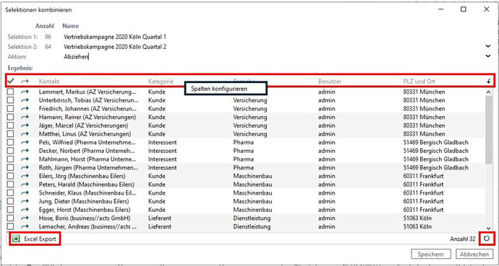Click the small arrow at header's right end

tap(488, 81)
